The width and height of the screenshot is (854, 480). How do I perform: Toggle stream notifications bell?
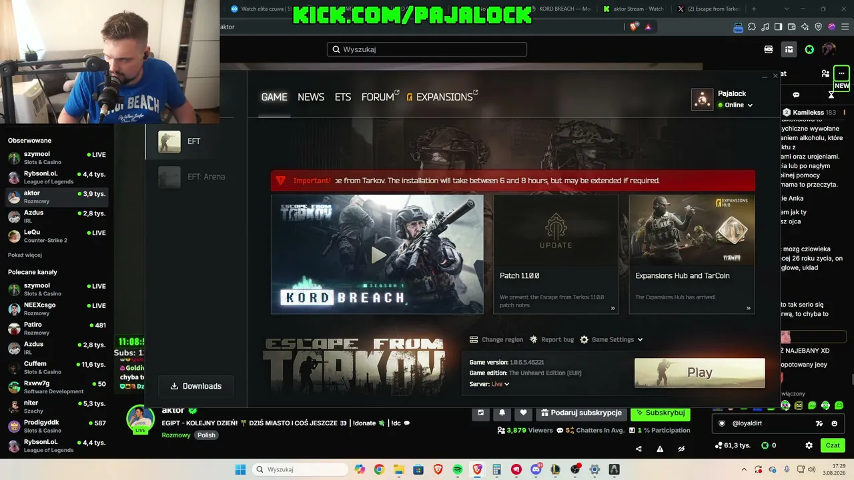point(502,413)
